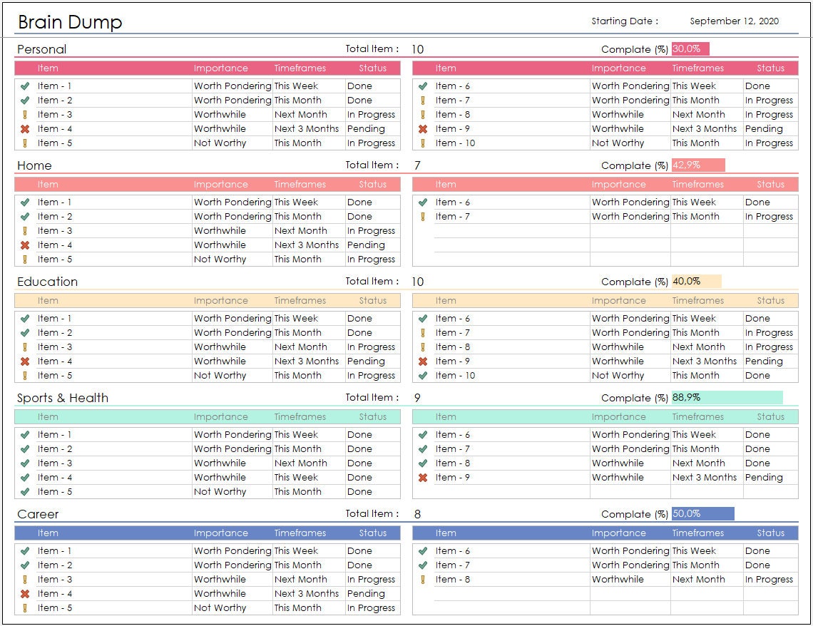Toggle Sports & Health Item - 9 pending marker
The width and height of the screenshot is (813, 626).
tap(424, 477)
